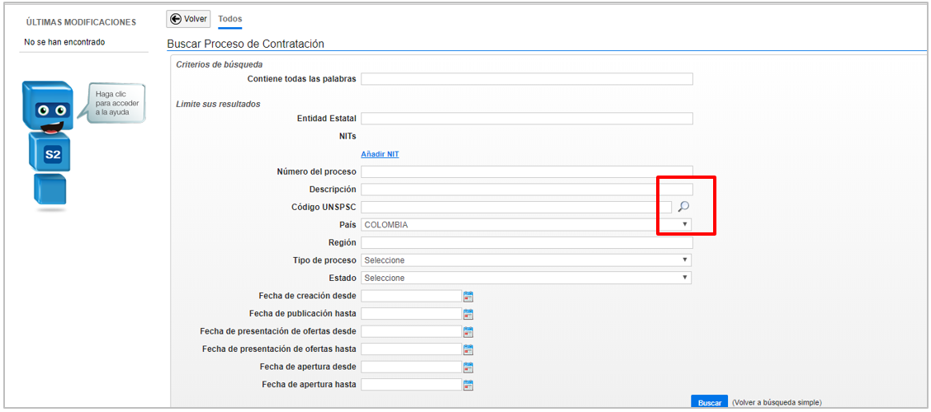The width and height of the screenshot is (931, 412).
Task: Open calendar for Fecha de apertura hasta
Action: coord(468,385)
